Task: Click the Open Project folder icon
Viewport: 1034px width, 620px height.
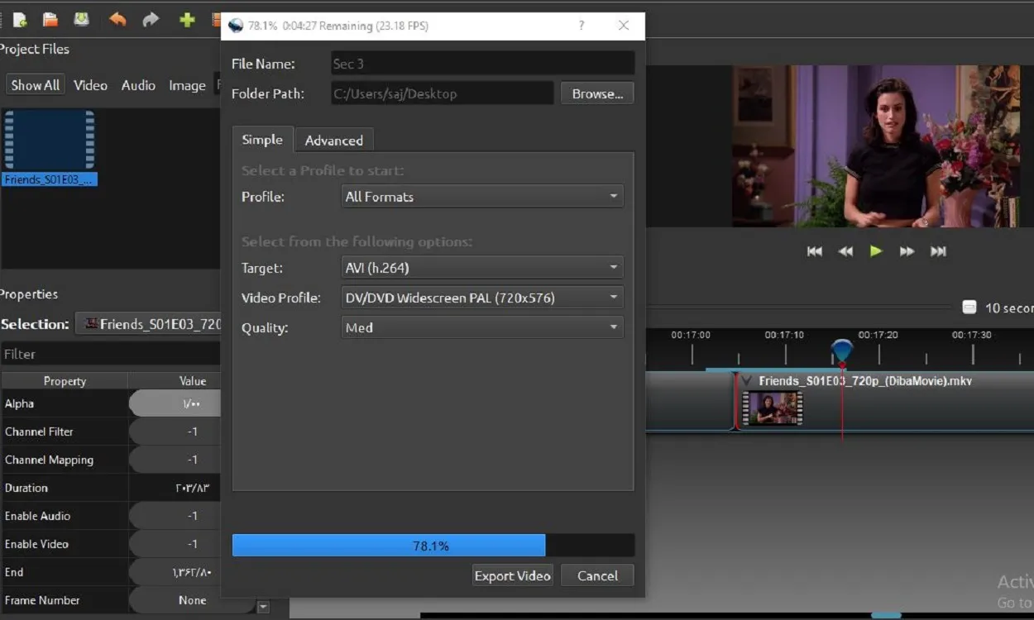Action: pos(50,20)
